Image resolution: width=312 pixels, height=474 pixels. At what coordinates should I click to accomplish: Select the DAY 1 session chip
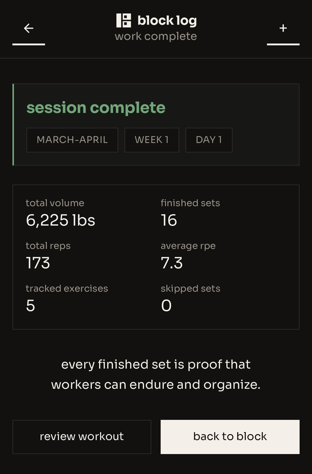209,140
